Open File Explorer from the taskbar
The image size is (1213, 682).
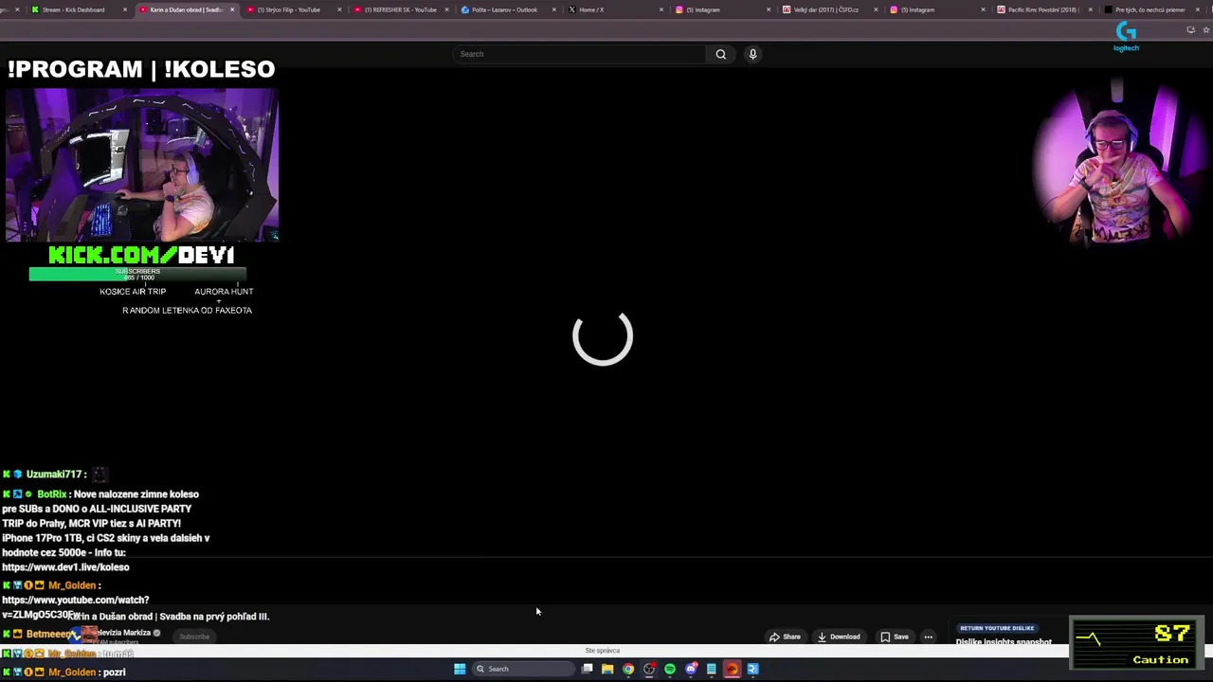point(607,669)
